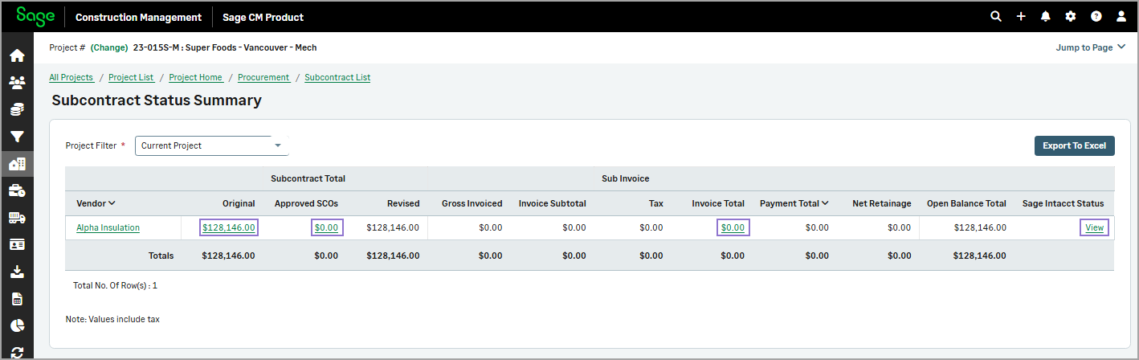This screenshot has width=1139, height=360.
Task: Open the download arrow sidebar icon
Action: click(x=17, y=272)
